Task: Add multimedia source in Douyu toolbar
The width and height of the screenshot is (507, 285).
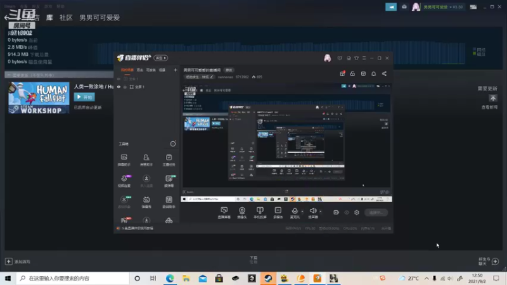Action: (x=278, y=213)
